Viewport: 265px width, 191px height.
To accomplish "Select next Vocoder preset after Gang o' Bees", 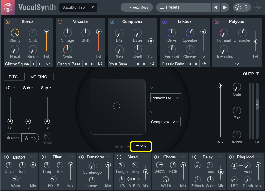I will [92, 64].
